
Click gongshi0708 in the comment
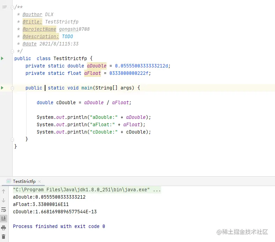click(74, 29)
